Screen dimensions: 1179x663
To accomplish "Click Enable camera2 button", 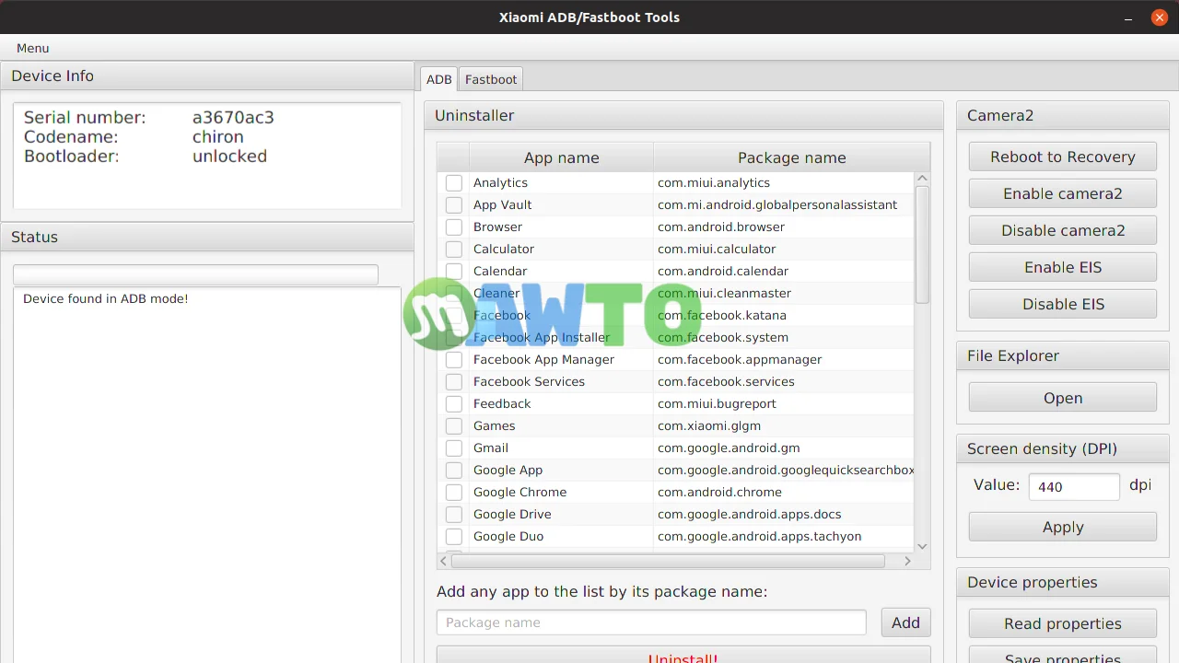I will tap(1063, 193).
